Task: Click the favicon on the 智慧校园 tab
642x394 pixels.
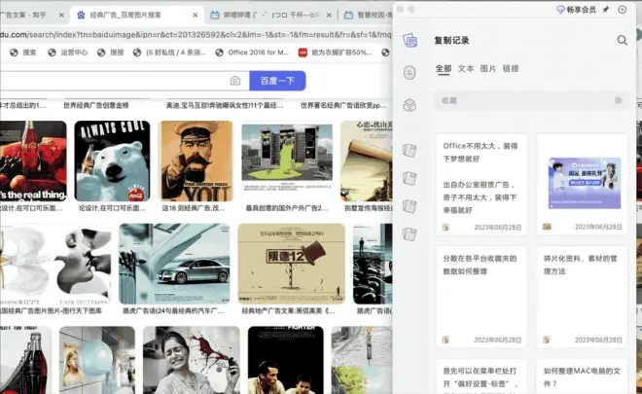Action: [348, 16]
